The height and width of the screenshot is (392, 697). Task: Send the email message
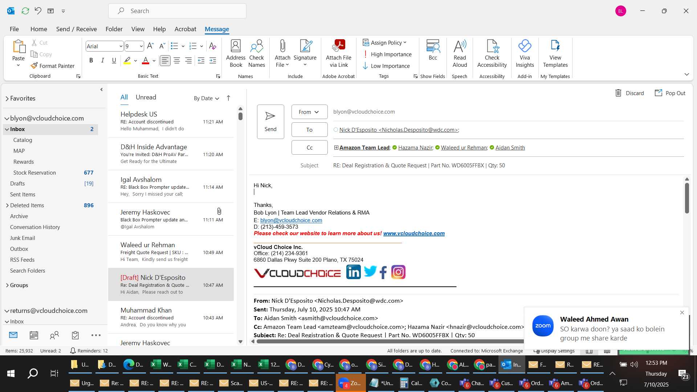(270, 122)
